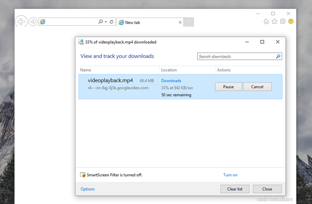Refresh the page using the reload icon
Screen dimensions: 312x204
[112, 22]
